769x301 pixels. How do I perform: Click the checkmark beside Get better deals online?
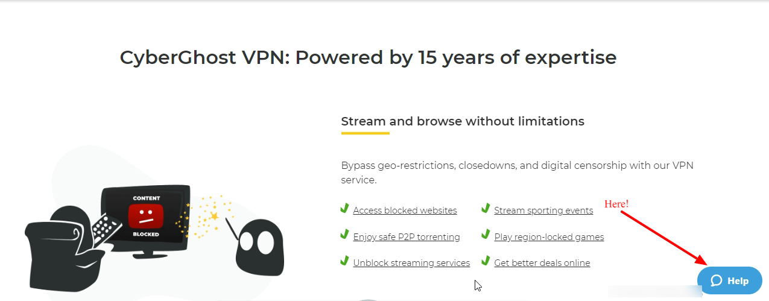[486, 261]
